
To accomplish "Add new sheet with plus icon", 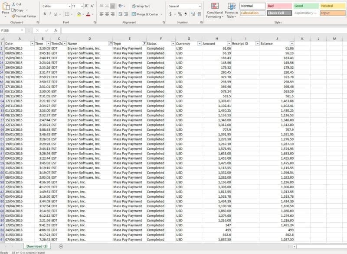I will [x=61, y=247].
